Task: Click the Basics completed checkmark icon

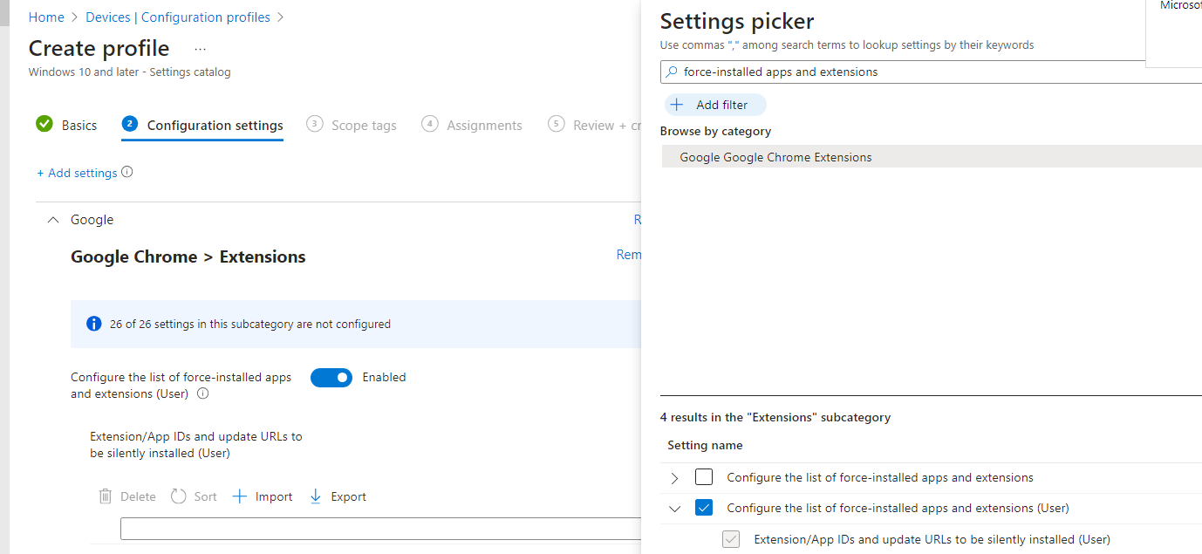Action: coord(44,124)
